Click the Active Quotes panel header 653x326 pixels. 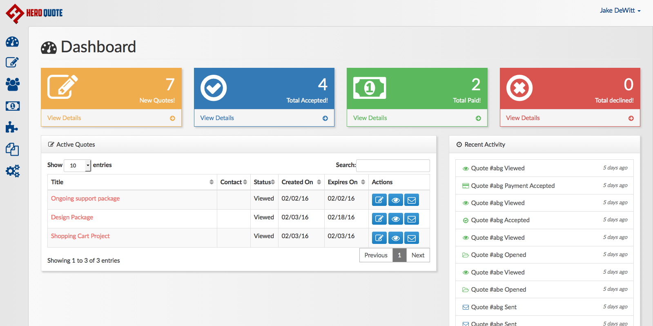pos(239,145)
